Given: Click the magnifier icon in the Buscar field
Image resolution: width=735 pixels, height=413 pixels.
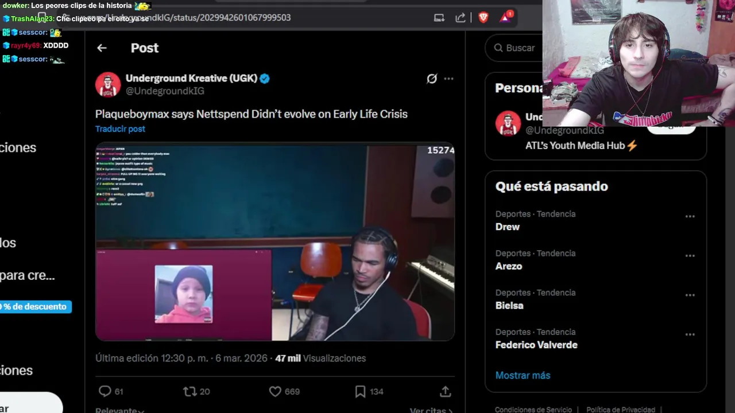Looking at the screenshot, I should coord(498,48).
